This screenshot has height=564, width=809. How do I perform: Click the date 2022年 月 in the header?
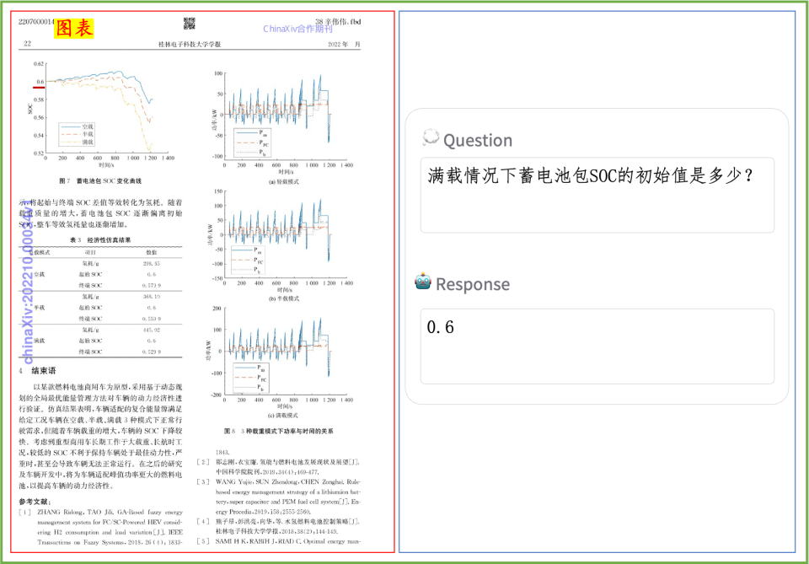coord(344,45)
